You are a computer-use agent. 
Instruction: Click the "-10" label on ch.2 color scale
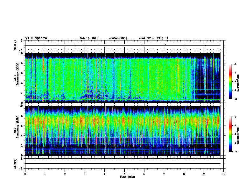click(235, 152)
